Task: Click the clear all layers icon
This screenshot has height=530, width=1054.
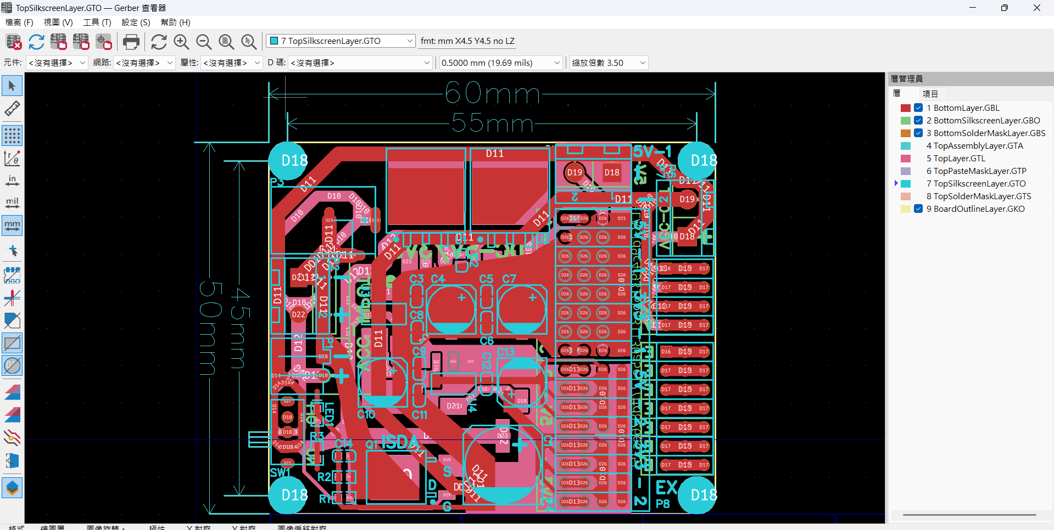Action: (13, 42)
